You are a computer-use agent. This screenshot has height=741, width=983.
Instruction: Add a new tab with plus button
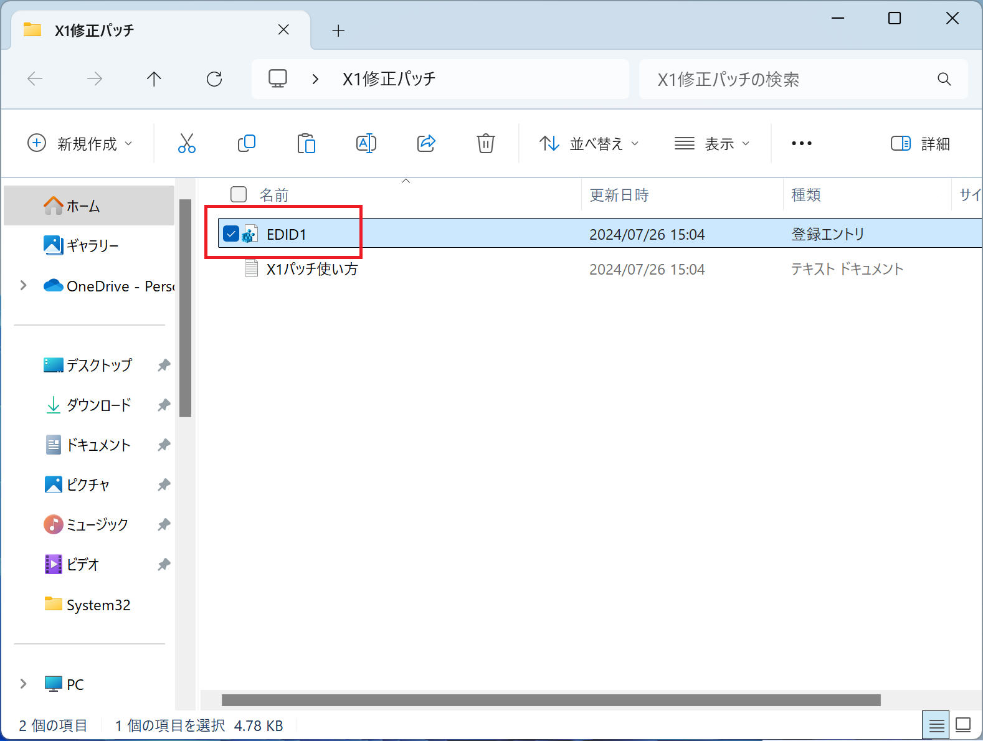[338, 31]
